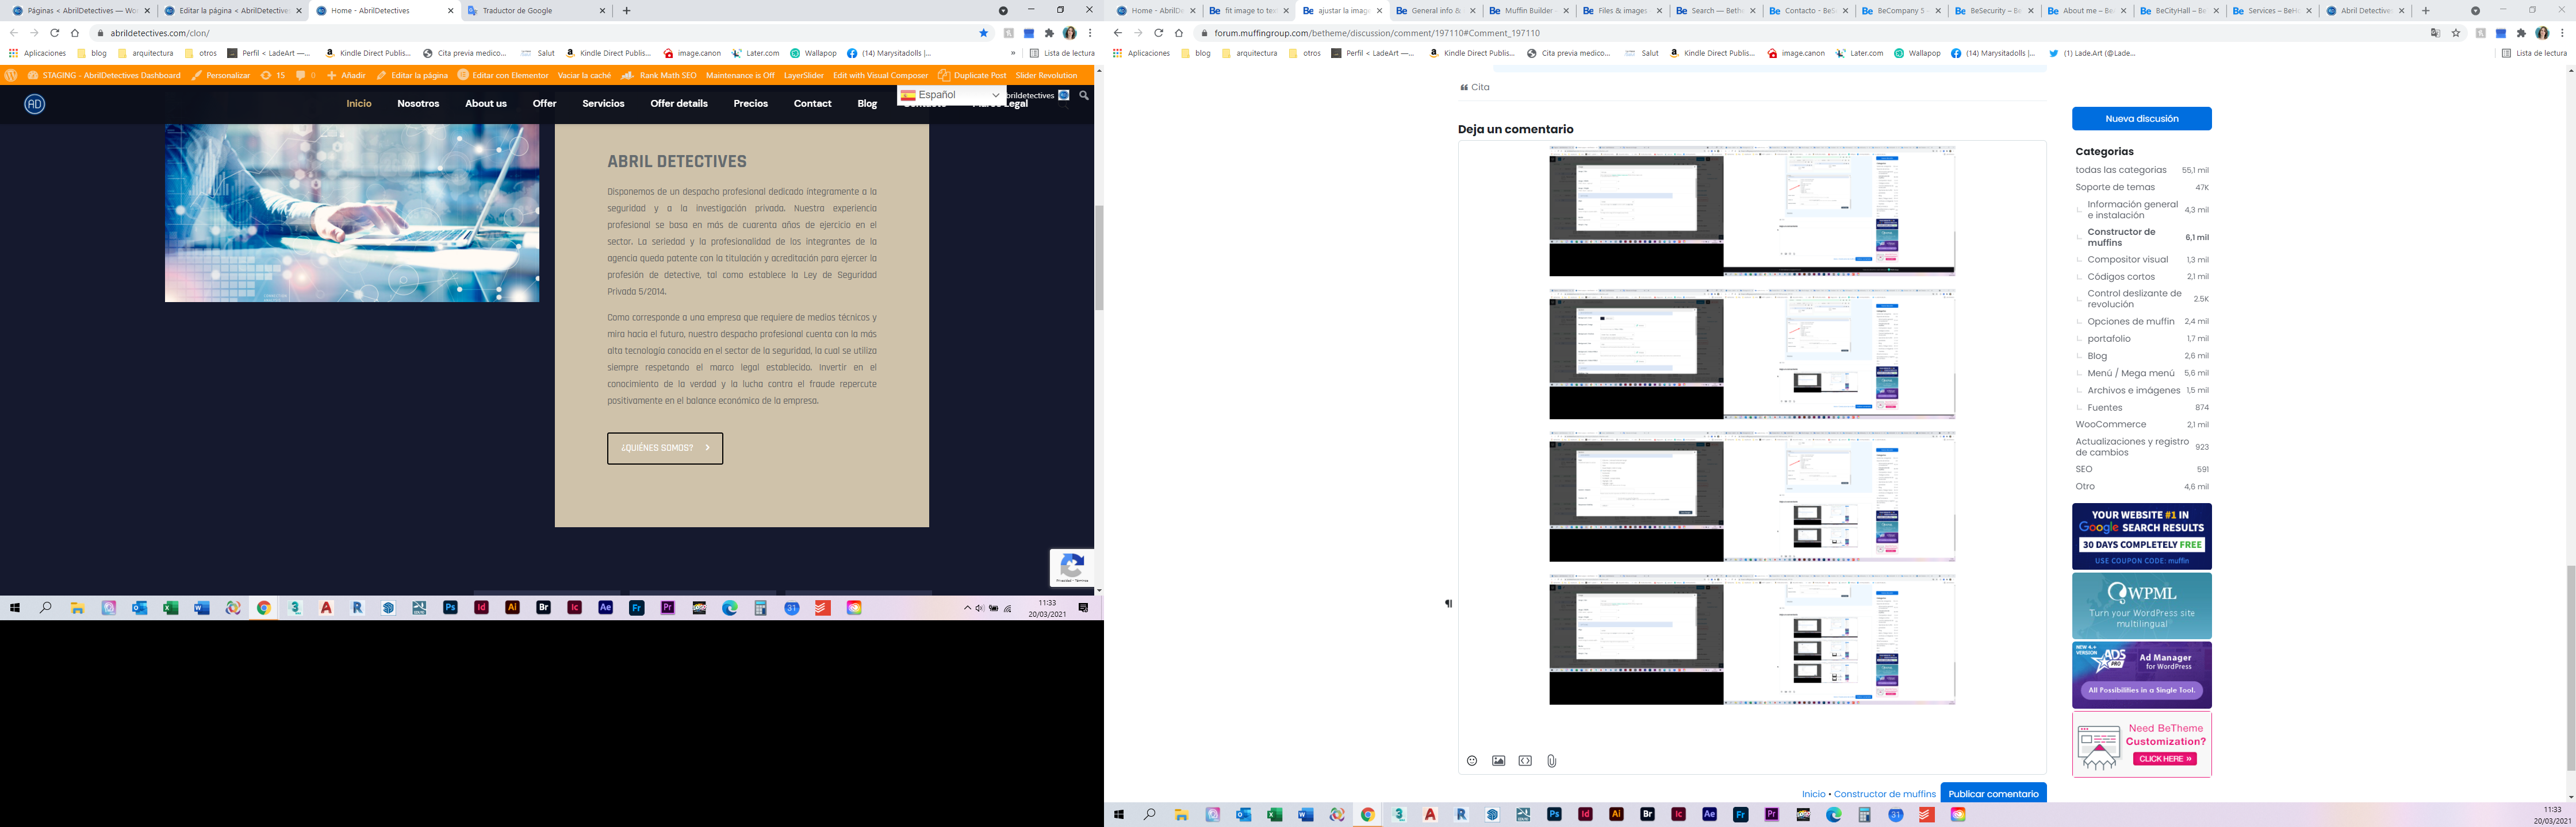Click the Publicar comentario button
2576x827 pixels.
point(1993,794)
